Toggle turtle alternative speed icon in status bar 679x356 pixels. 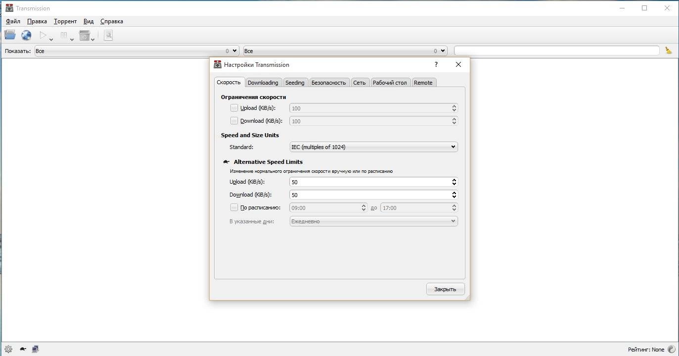pos(23,349)
